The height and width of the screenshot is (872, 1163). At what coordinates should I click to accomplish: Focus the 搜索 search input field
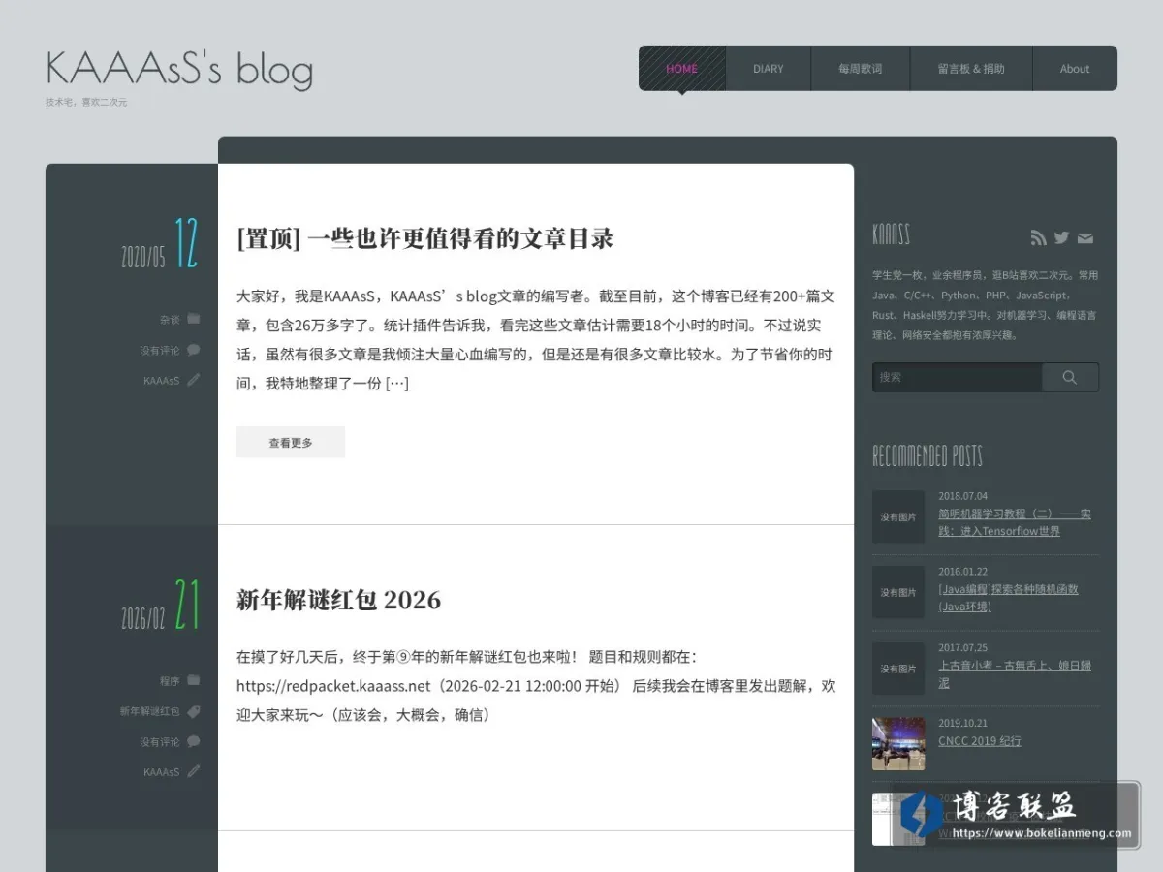click(x=957, y=377)
